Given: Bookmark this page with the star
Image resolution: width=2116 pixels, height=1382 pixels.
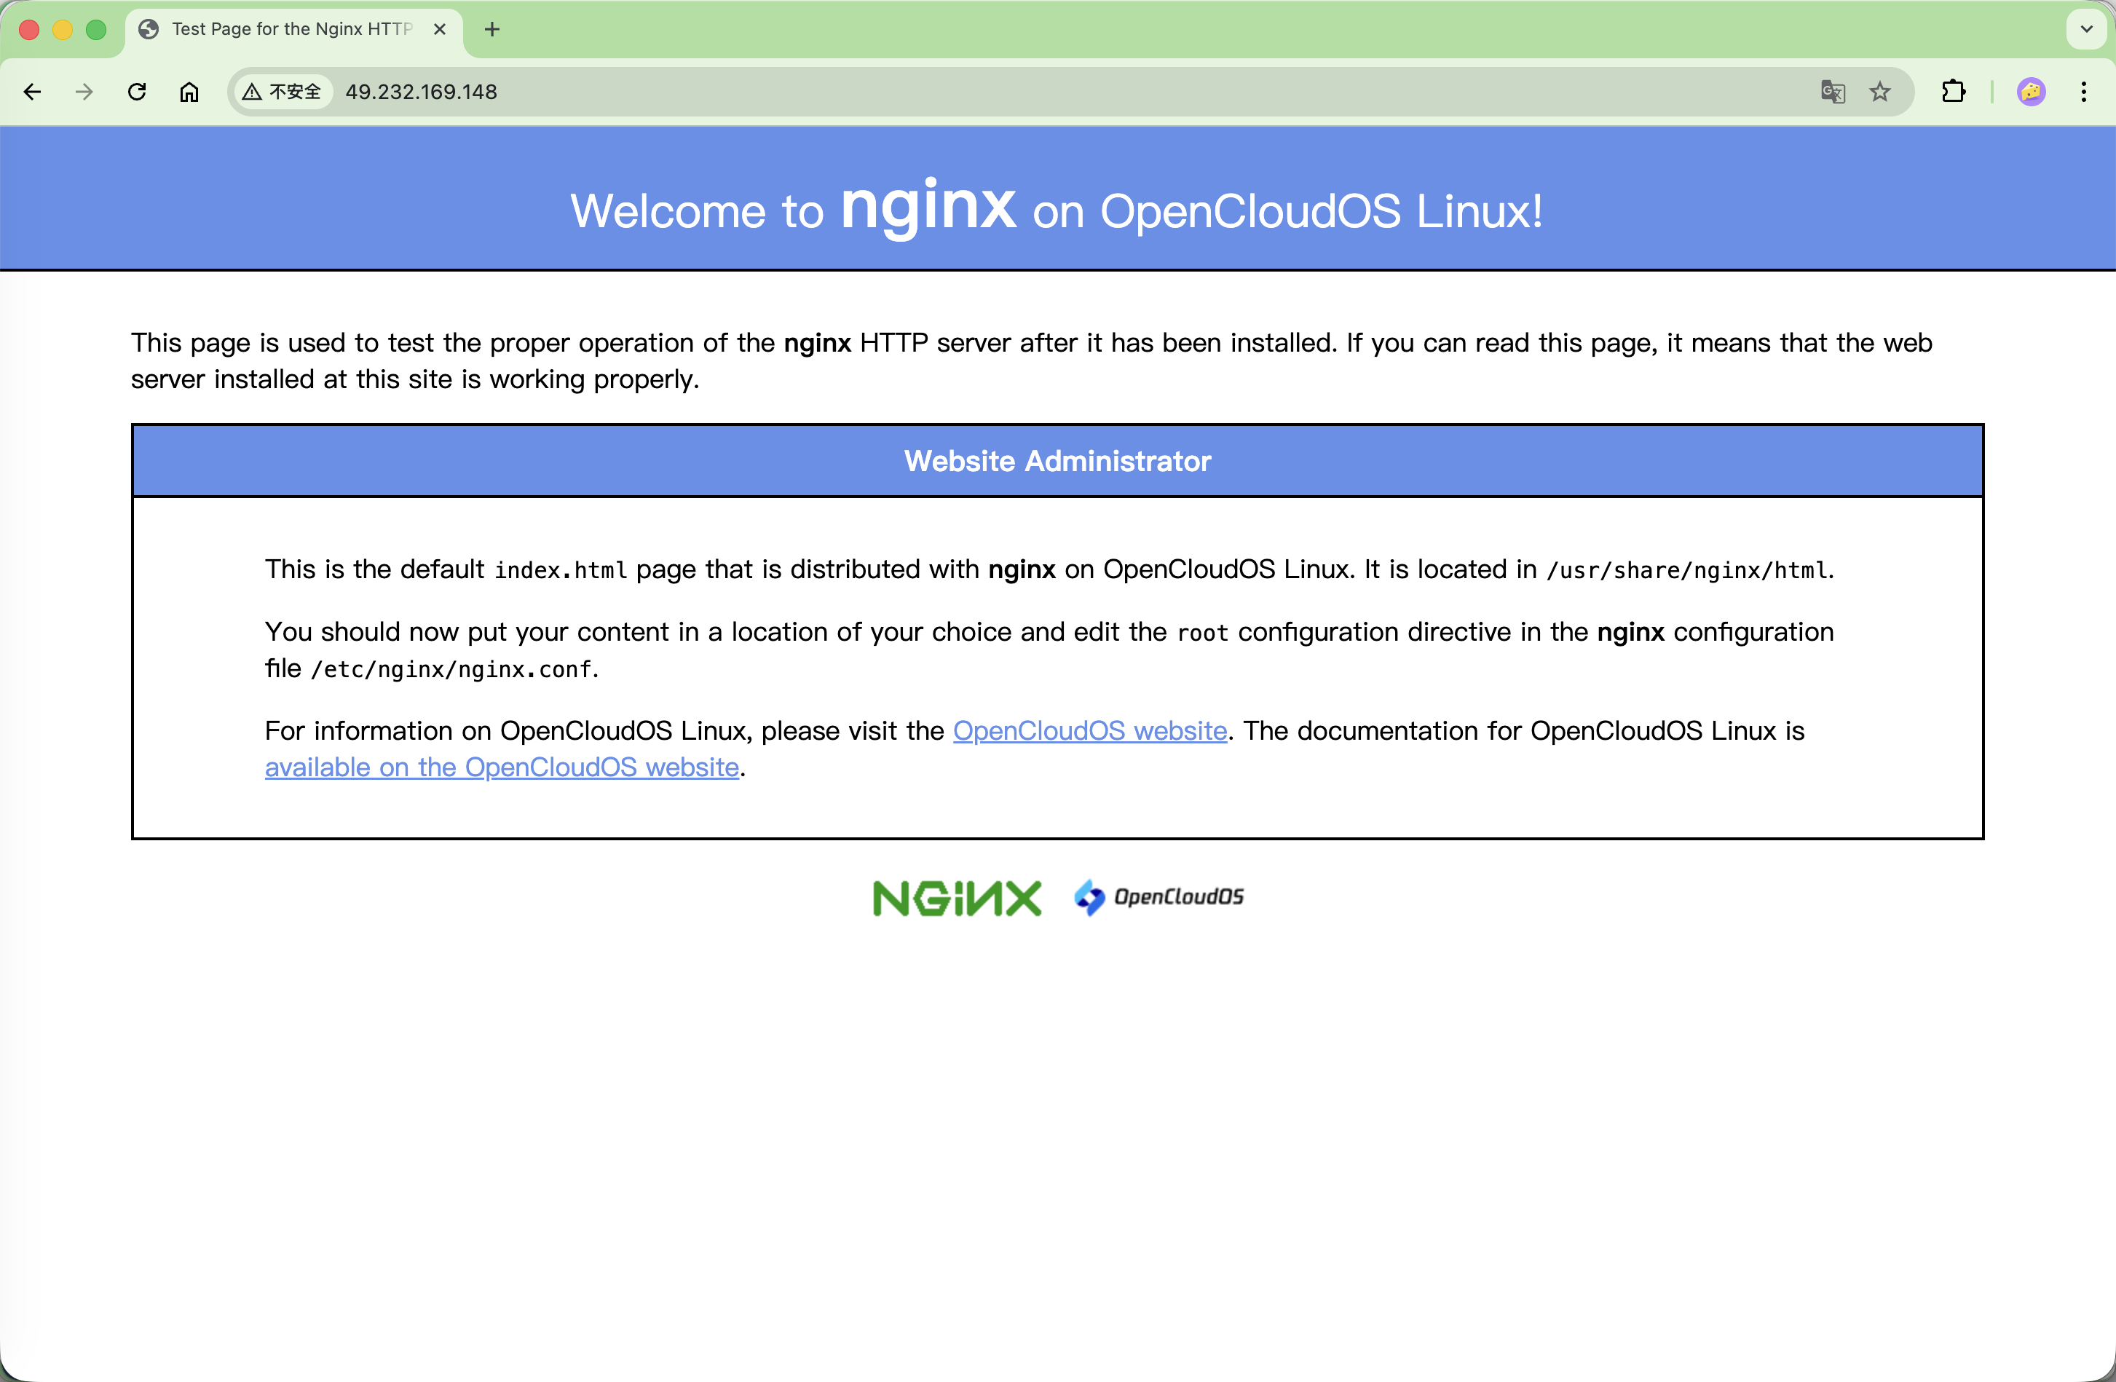Looking at the screenshot, I should pyautogui.click(x=1879, y=92).
